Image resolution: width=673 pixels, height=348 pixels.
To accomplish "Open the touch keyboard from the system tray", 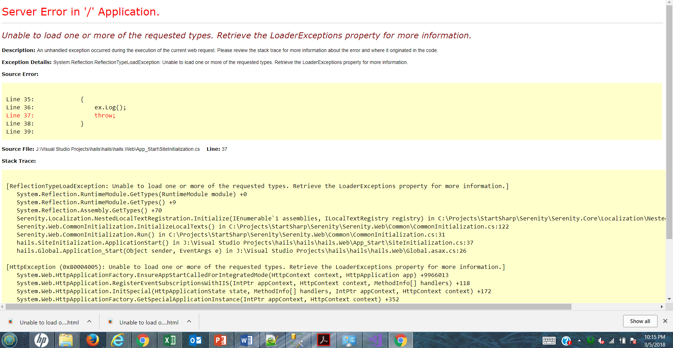I will [549, 340].
